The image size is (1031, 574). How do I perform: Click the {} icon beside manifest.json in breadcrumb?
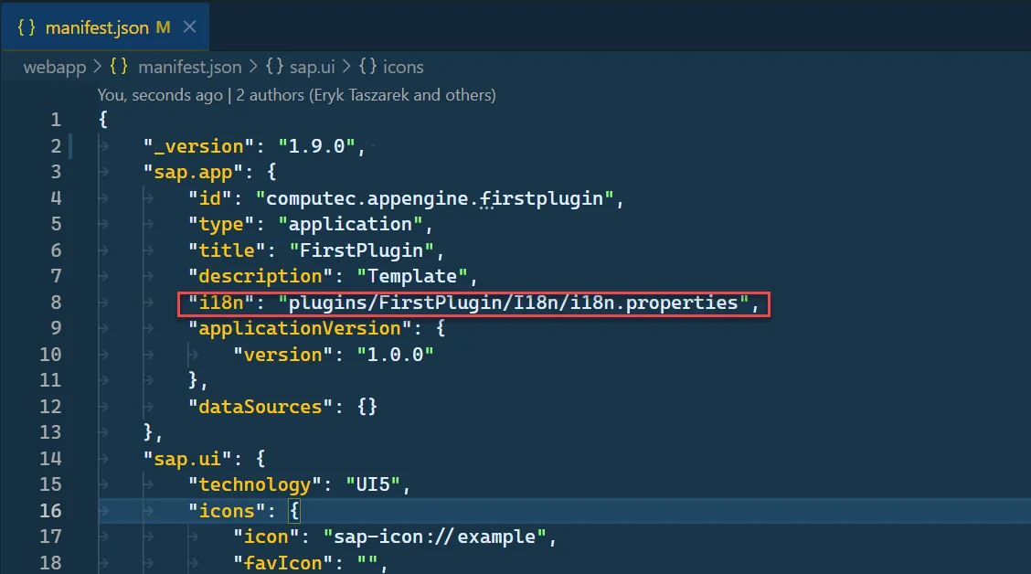point(118,66)
